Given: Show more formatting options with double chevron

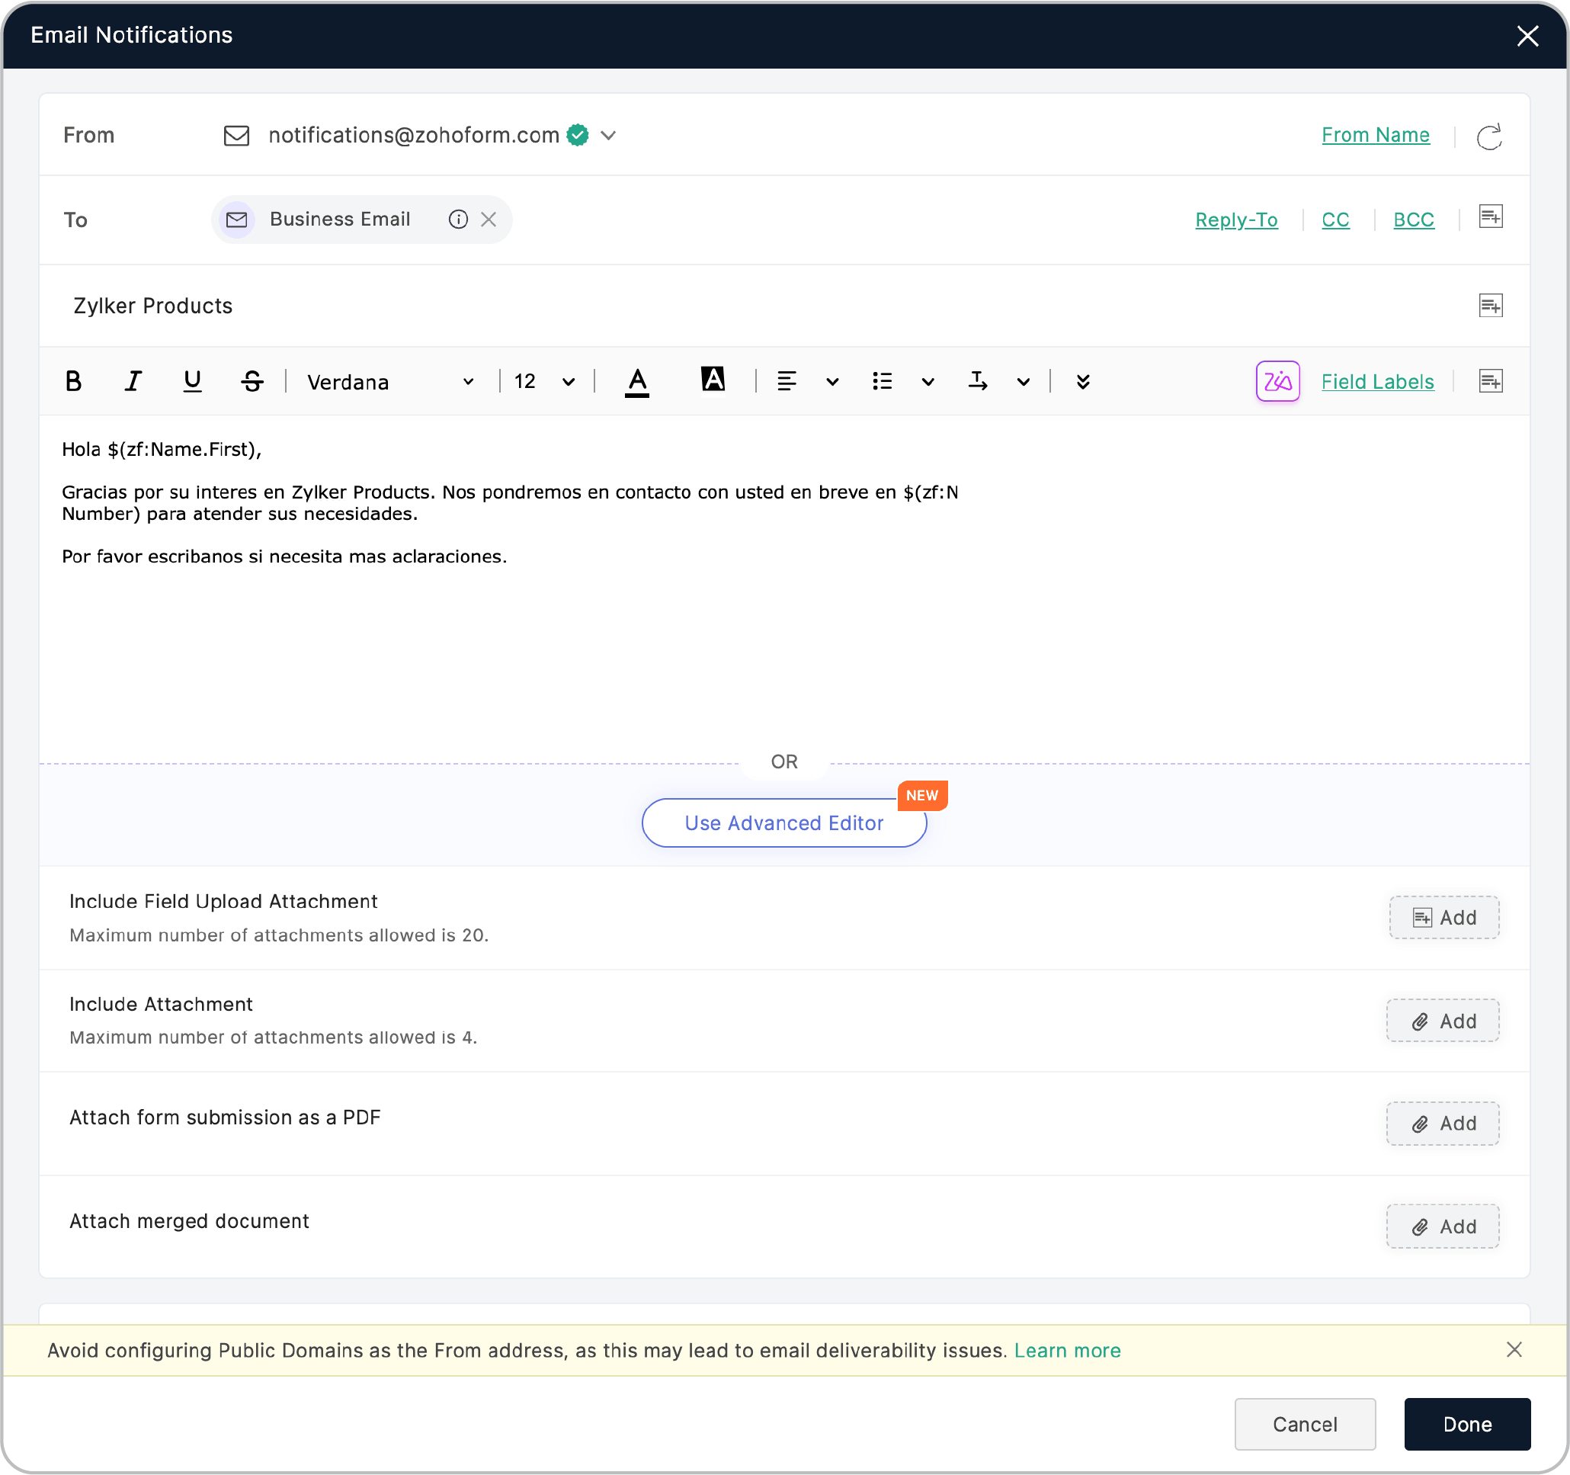Looking at the screenshot, I should pos(1083,382).
